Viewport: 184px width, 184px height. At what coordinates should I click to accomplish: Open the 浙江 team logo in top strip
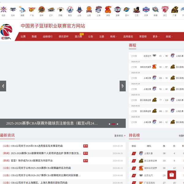165,10
